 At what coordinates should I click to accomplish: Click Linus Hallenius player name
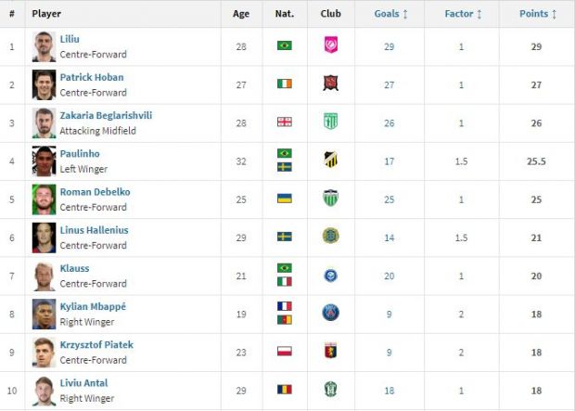pyautogui.click(x=94, y=230)
